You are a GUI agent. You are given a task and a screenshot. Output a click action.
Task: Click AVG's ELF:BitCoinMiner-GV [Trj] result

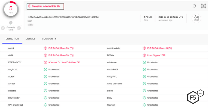(61, 55)
